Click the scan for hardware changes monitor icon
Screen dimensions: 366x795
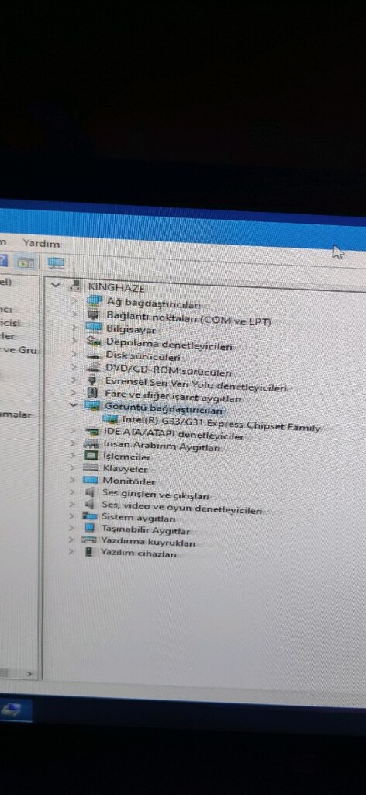click(56, 262)
